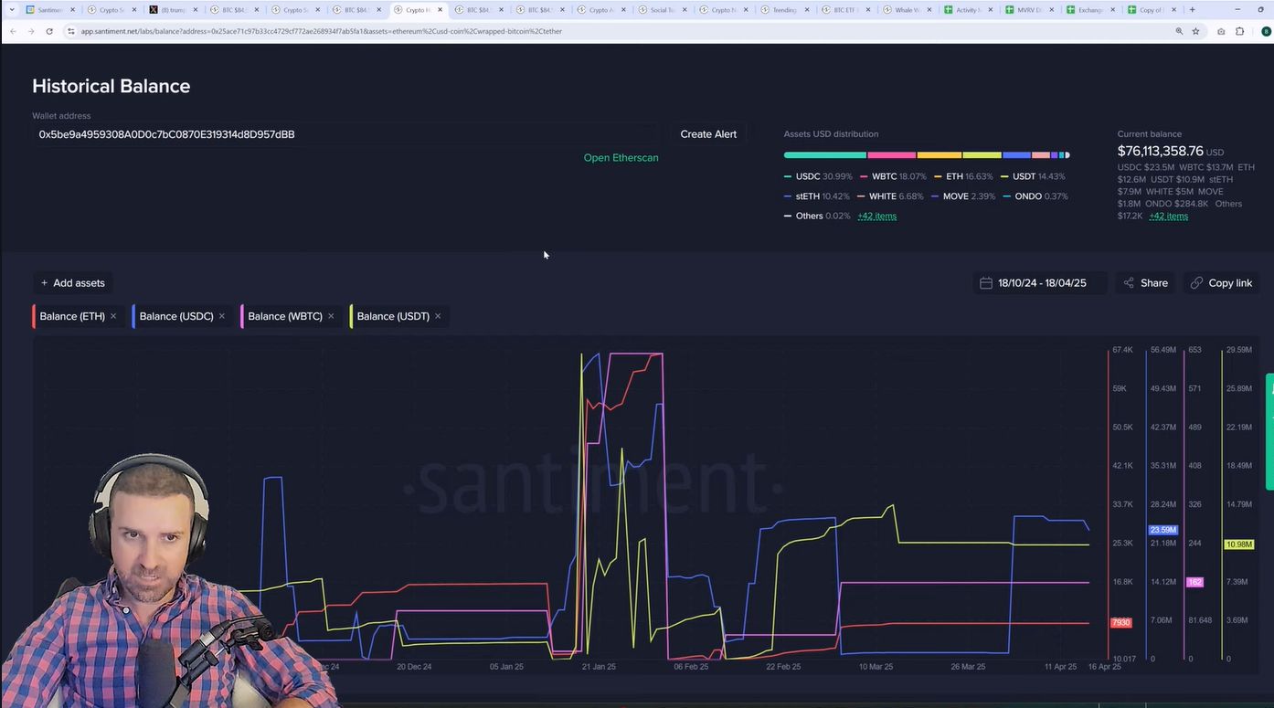Toggle the Balance (WBTC) series chip
1274x708 pixels.
(x=284, y=316)
